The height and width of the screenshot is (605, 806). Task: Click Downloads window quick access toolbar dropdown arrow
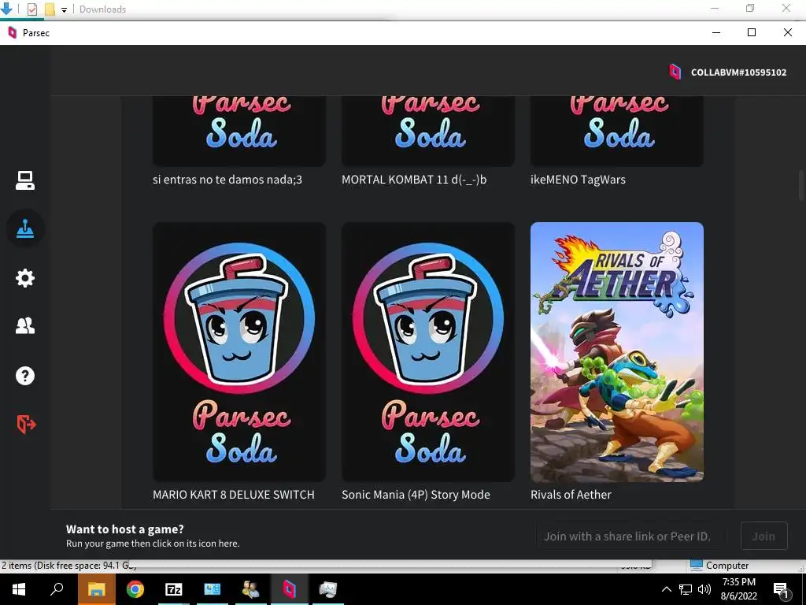coord(64,9)
